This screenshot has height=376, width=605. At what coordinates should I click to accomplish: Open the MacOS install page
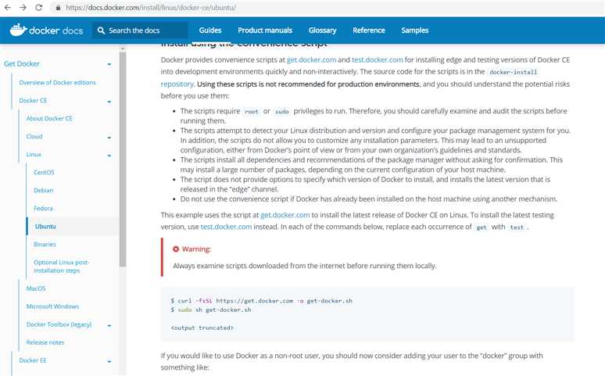[36, 288]
